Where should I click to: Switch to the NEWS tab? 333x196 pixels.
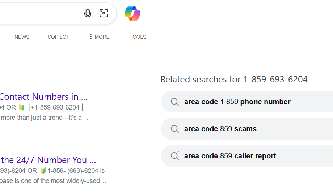pos(22,37)
